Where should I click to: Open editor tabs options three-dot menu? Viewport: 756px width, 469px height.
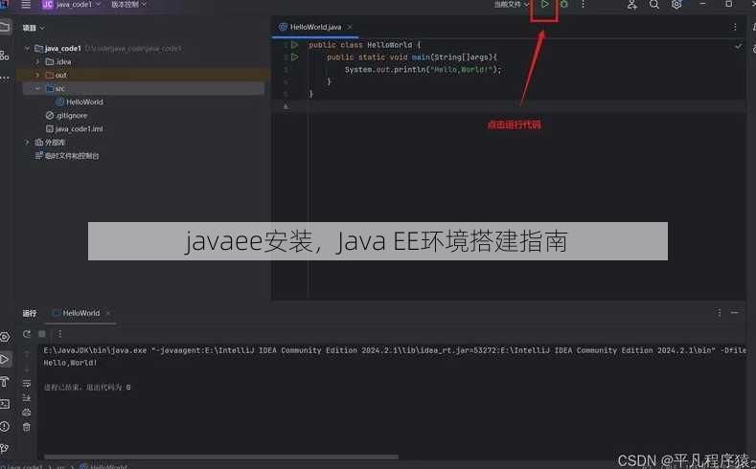click(735, 27)
